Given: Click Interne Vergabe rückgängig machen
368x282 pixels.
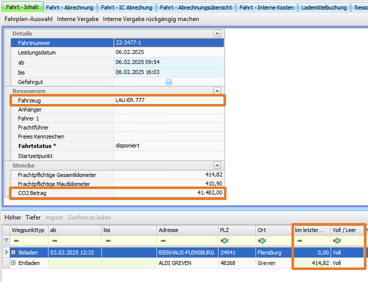Looking at the screenshot, I should pyautogui.click(x=150, y=19).
